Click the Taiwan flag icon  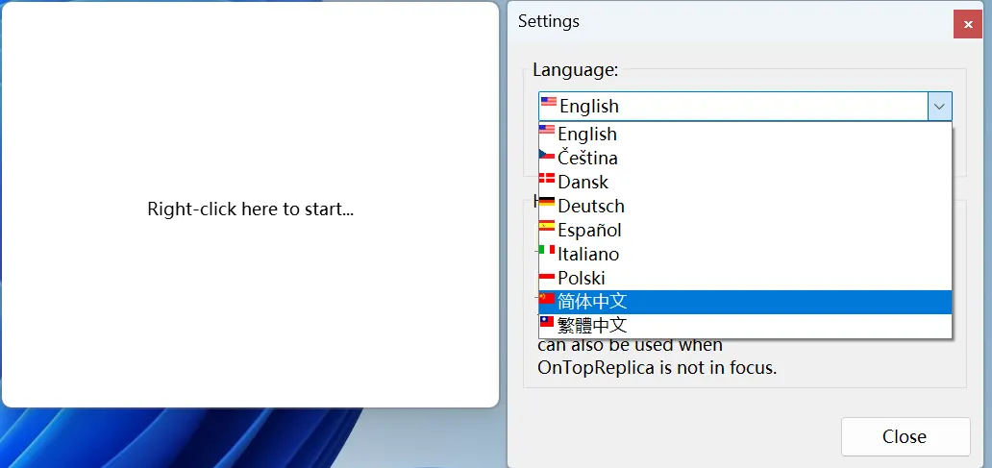tap(547, 322)
